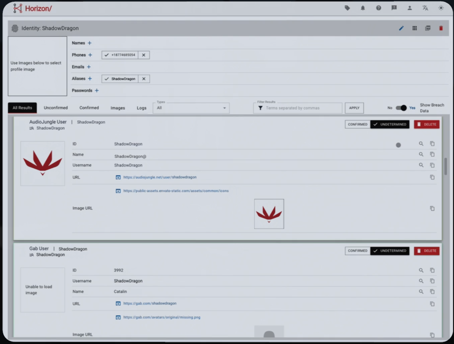Add a new alias with plus icon

tap(90, 79)
